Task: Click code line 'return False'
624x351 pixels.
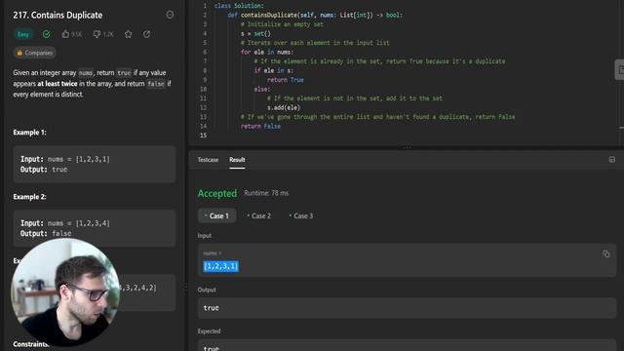Action: point(260,126)
